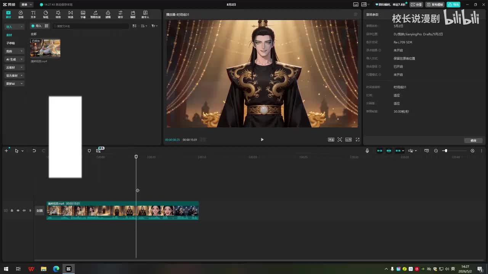The height and width of the screenshot is (274, 488).
Task: Click the QR code icon beside 导入
Action: (x=47, y=26)
